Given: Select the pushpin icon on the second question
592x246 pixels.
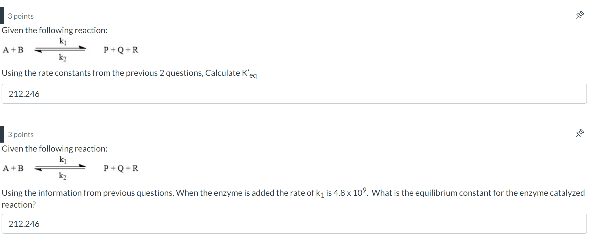Looking at the screenshot, I should point(580,133).
